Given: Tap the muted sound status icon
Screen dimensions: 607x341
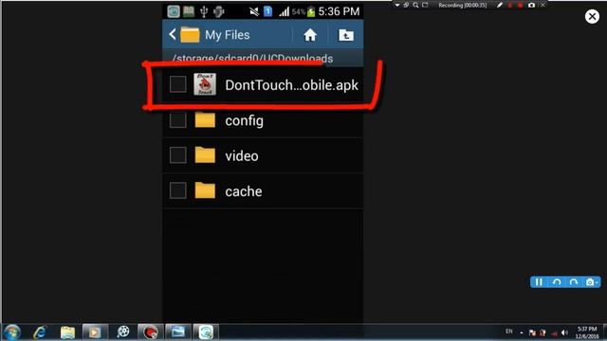Looking at the screenshot, I should click(254, 11).
